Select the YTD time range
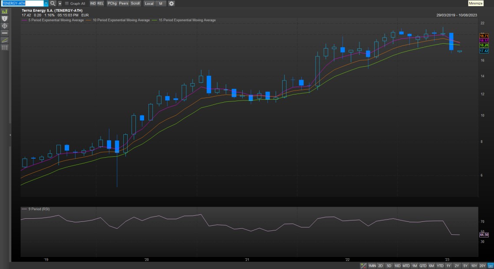 [x=440, y=266]
